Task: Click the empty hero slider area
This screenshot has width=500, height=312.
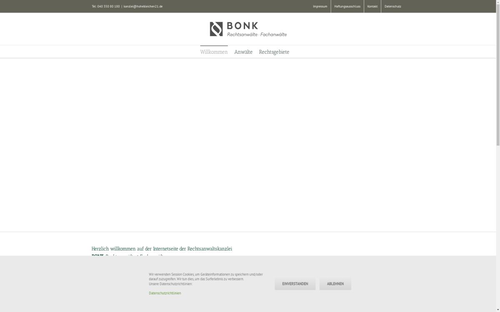Action: pos(248,145)
